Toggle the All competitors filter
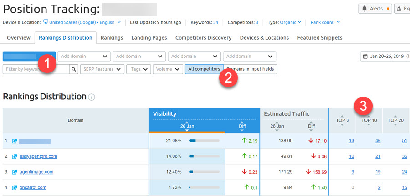 [x=203, y=69]
